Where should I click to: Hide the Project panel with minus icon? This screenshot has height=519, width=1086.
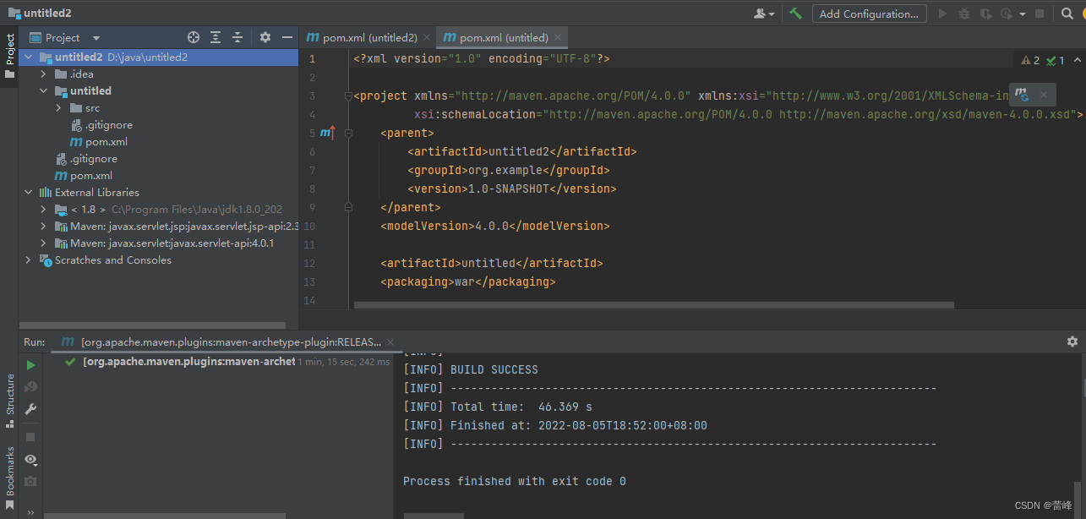287,37
